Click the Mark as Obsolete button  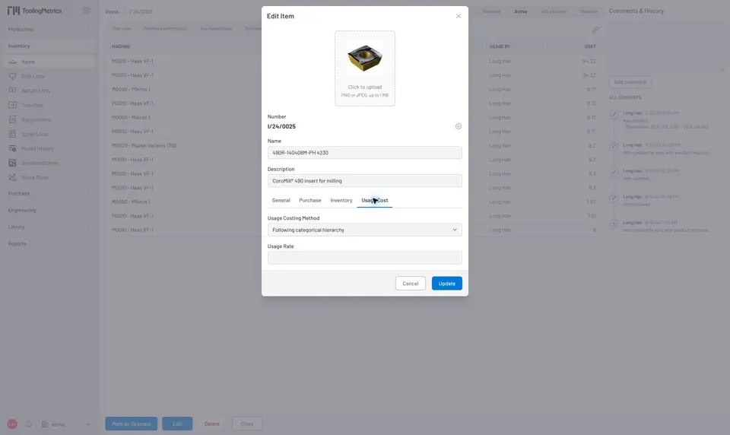point(132,424)
